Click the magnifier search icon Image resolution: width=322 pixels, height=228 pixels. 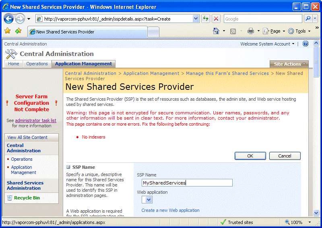coord(308,19)
